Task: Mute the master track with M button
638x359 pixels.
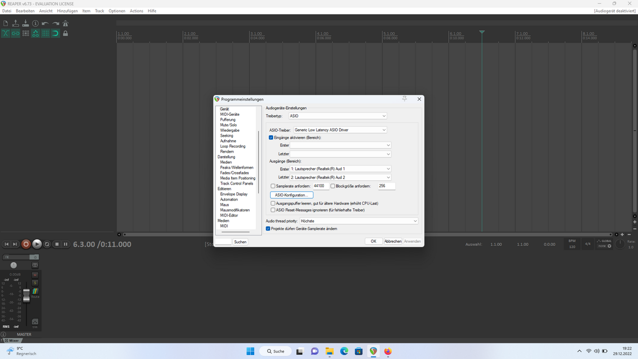Action: tap(35, 275)
